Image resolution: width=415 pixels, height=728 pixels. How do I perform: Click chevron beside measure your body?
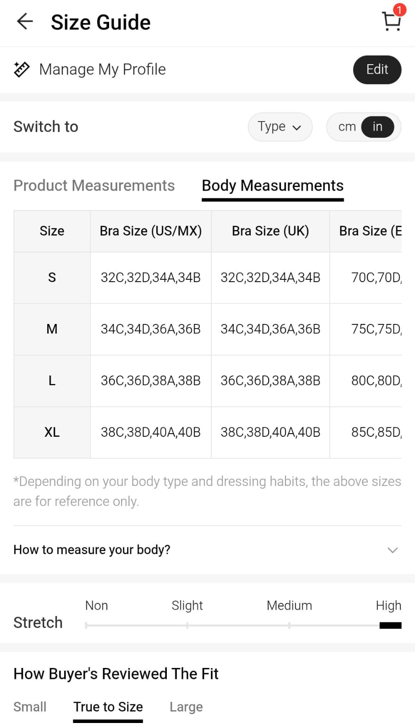coord(392,550)
